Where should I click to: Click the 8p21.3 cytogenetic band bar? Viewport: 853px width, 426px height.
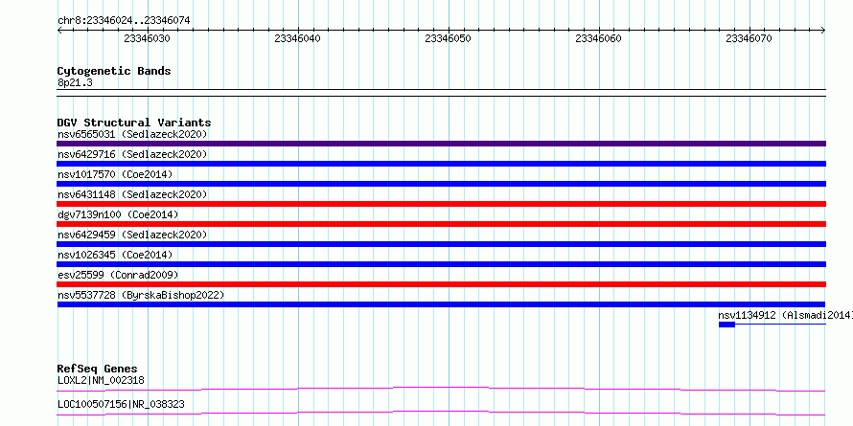tap(441, 93)
